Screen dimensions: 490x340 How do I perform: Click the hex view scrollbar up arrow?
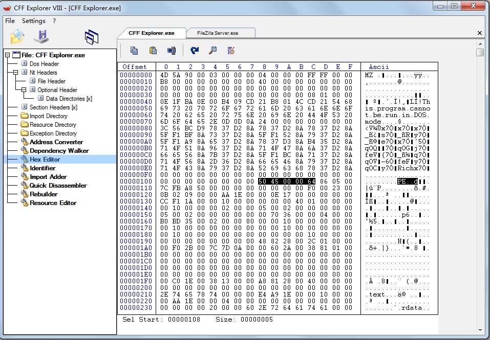480,44
